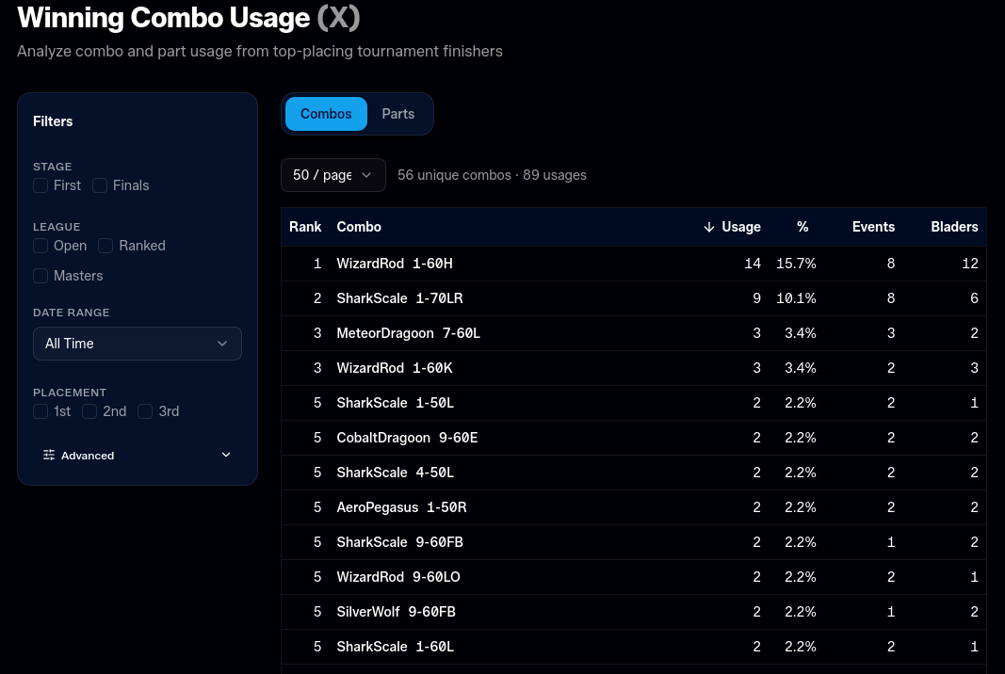Viewport: 1005px width, 674px height.
Task: Click the Filters panel heading
Action: tap(53, 121)
